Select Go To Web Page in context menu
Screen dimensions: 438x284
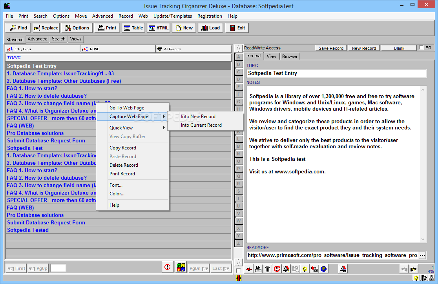[x=133, y=108]
